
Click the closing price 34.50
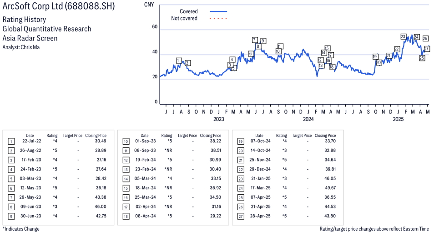tap(215, 197)
